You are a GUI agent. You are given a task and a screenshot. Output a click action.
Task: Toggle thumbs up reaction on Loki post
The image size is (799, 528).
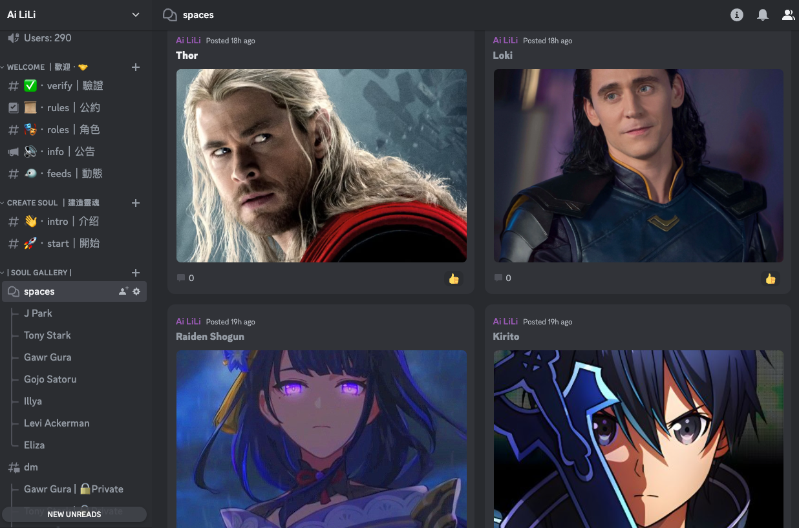[771, 279]
